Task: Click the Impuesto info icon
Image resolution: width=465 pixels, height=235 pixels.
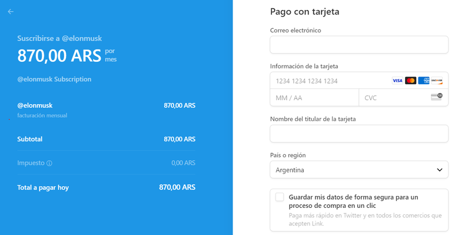Action: pos(49,163)
